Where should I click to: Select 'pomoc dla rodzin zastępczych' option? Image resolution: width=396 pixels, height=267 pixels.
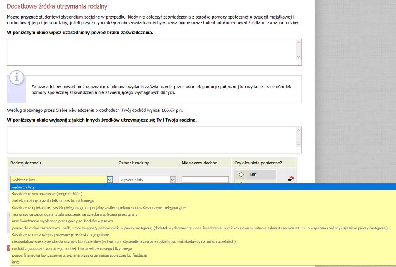pos(203,228)
